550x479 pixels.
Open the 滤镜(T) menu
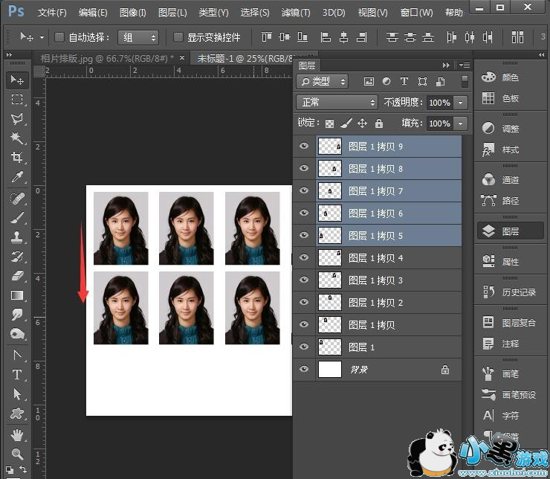296,13
